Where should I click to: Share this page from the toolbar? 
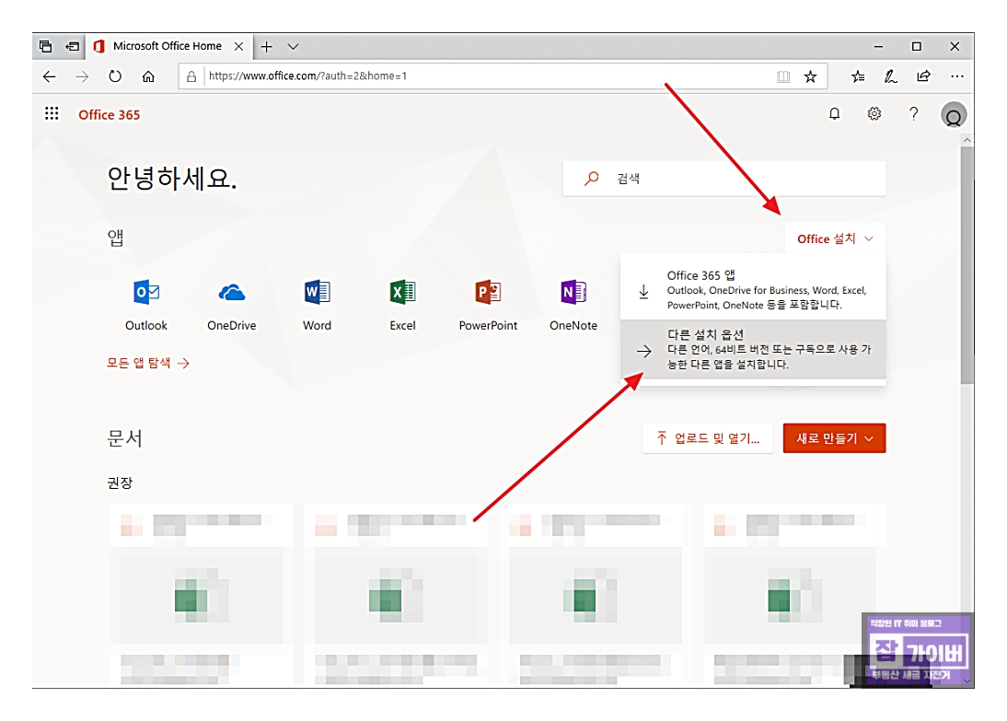tap(923, 76)
